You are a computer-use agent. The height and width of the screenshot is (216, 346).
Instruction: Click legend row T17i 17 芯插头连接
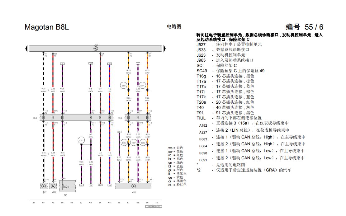225,92
